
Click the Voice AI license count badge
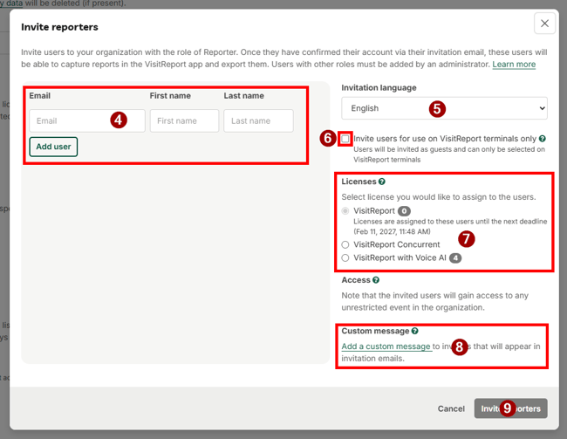(x=455, y=258)
